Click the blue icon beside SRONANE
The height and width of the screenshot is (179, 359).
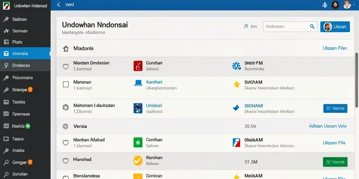click(x=236, y=108)
